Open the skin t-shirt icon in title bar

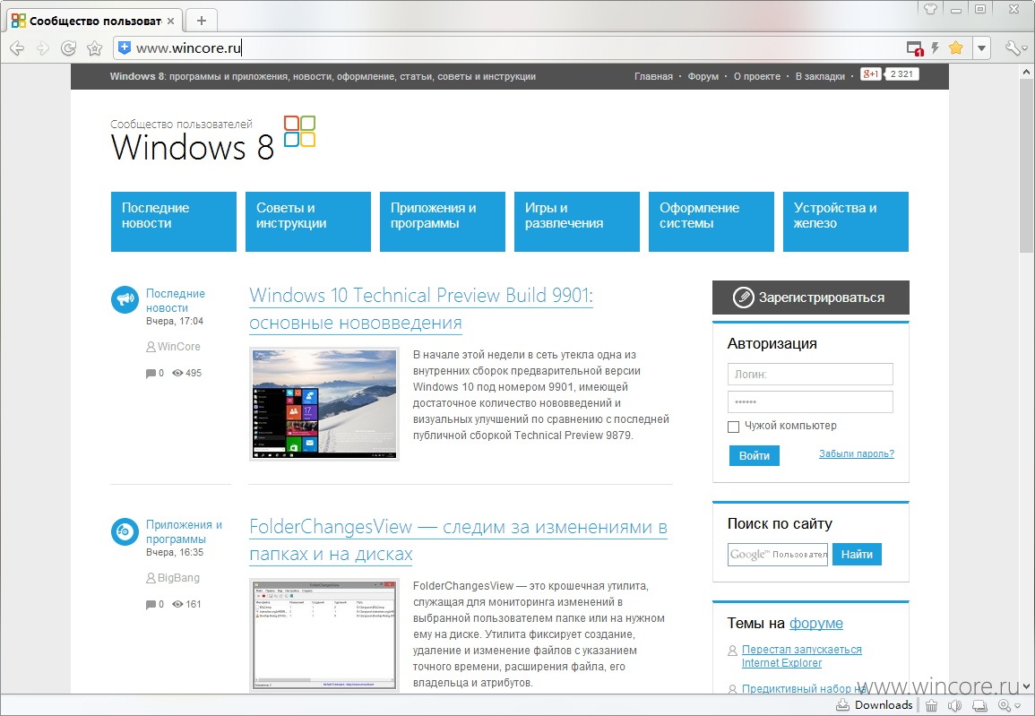tap(930, 9)
